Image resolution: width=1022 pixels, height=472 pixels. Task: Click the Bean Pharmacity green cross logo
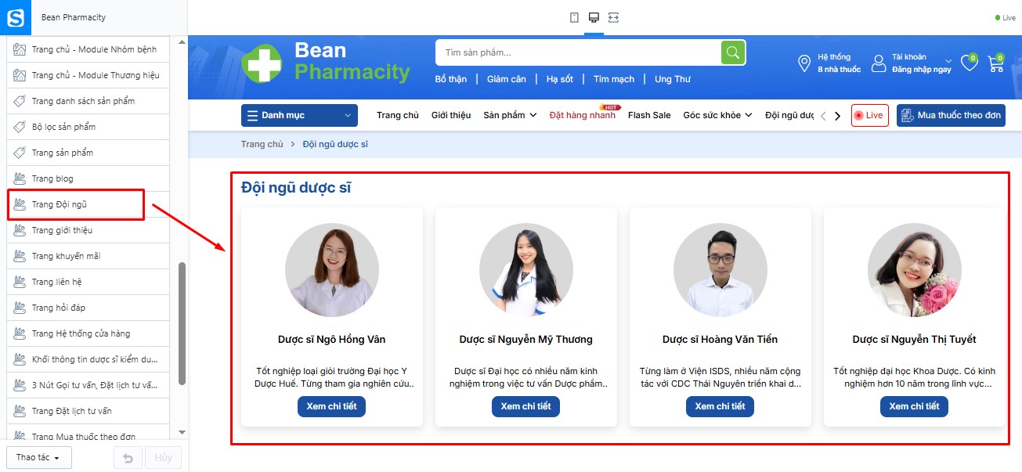(x=262, y=63)
